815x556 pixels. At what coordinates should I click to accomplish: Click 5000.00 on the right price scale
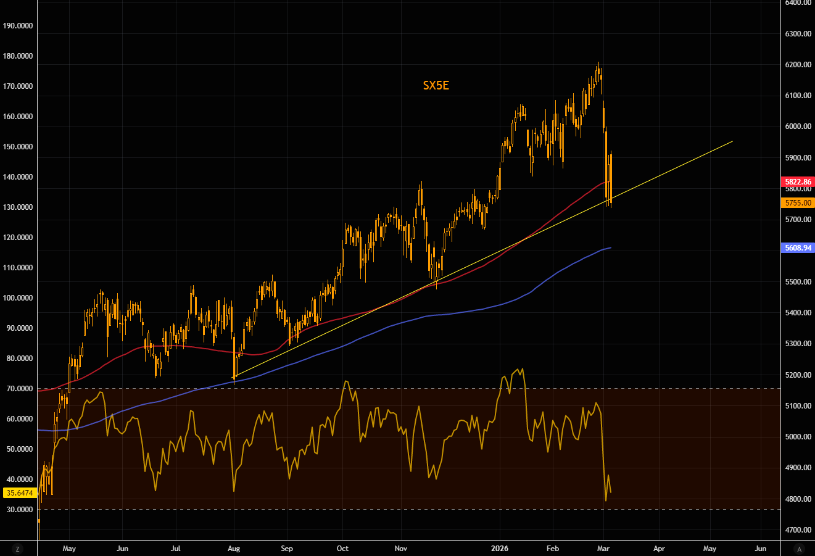797,437
